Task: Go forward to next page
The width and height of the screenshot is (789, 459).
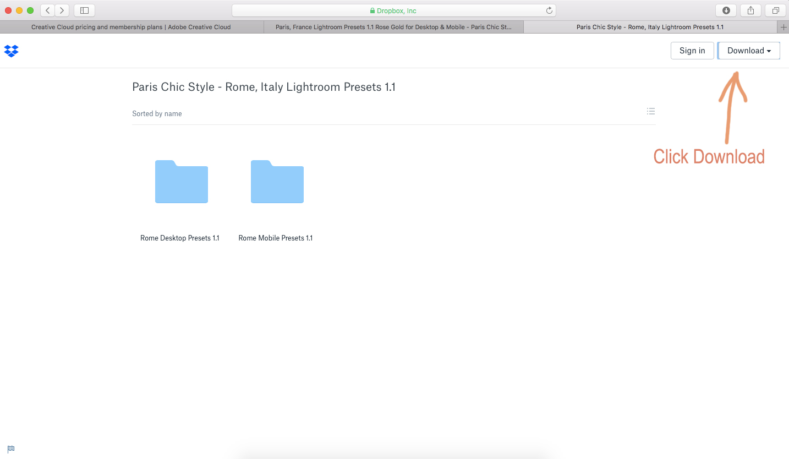Action: click(62, 10)
